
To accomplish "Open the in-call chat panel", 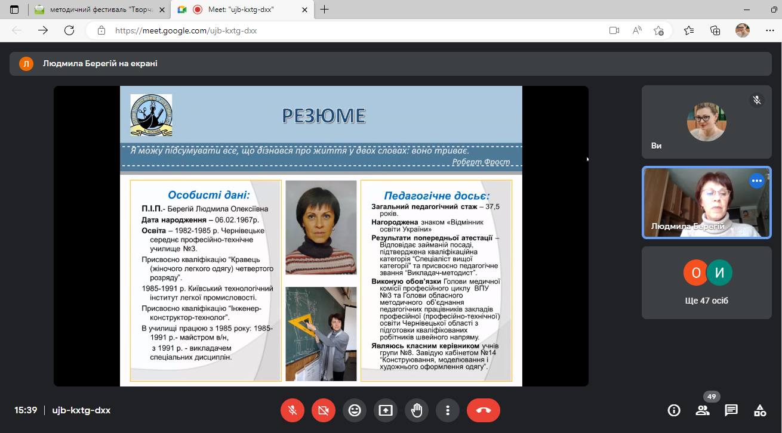I will [x=731, y=410].
